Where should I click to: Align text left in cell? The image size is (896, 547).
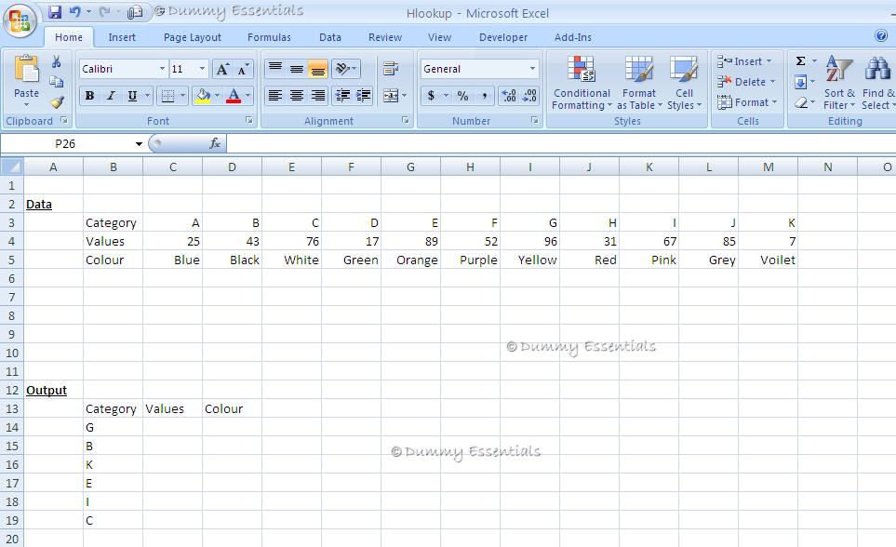275,96
